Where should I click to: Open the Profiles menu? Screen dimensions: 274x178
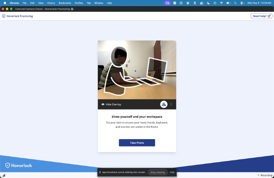[79, 3]
